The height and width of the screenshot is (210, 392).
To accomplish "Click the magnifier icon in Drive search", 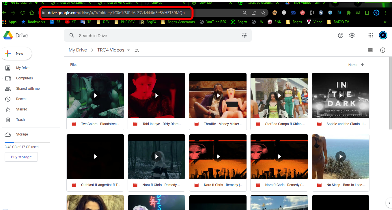I will point(72,35).
